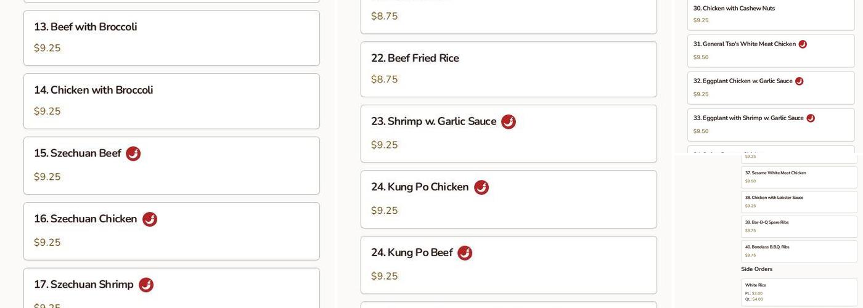863x308 pixels.
Task: Choose 14. Chicken with Broccoli item
Action: [x=171, y=101]
